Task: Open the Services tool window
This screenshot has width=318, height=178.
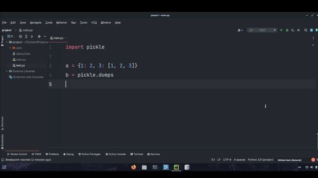Action: [x=154, y=154]
